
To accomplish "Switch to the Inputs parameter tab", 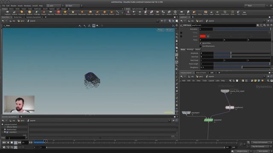I will point(197,49).
